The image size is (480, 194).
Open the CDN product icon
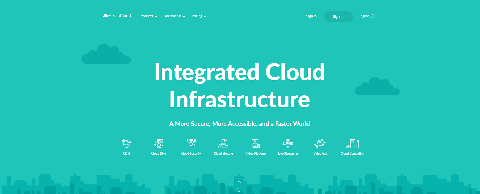pyautogui.click(x=126, y=144)
